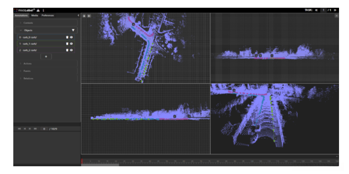Screen dimensions: 349x174
Task: Switch to the Annotations tab
Action: (21, 15)
